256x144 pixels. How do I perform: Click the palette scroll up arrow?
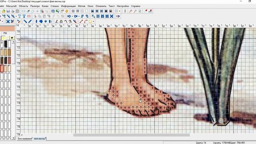click(13, 42)
